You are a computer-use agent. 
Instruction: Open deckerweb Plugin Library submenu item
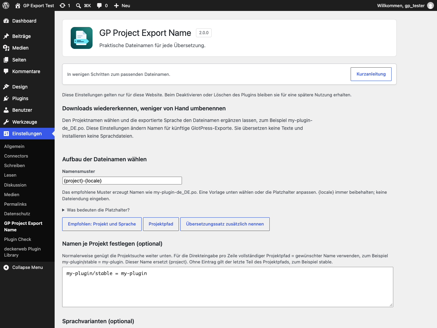click(23, 252)
